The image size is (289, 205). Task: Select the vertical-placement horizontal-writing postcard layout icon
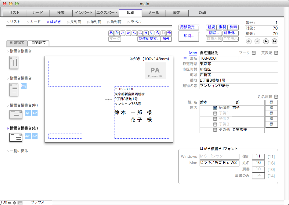pos(14,90)
